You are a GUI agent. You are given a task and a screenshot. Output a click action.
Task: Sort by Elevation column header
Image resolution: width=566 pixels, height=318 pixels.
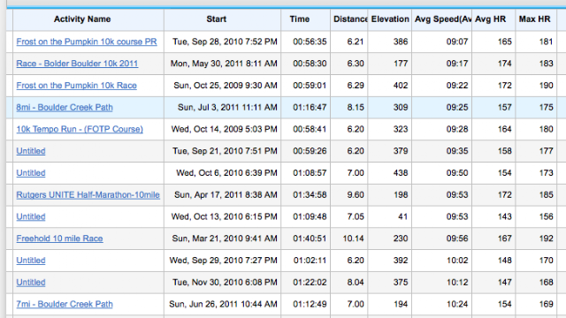[390, 19]
